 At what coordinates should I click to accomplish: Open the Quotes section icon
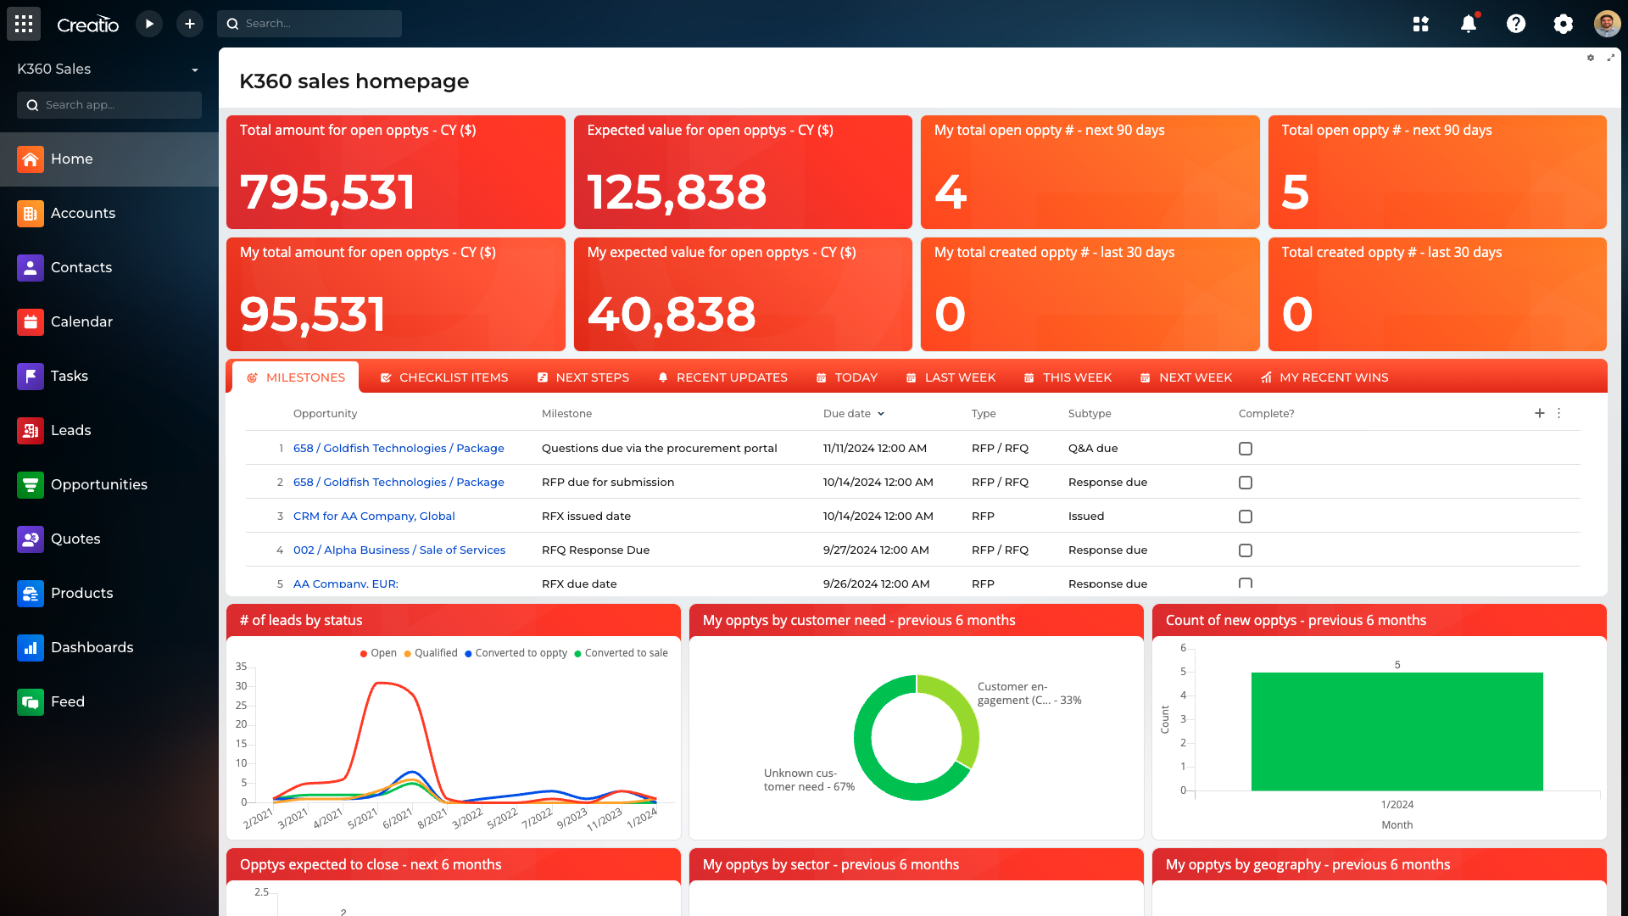(x=31, y=539)
